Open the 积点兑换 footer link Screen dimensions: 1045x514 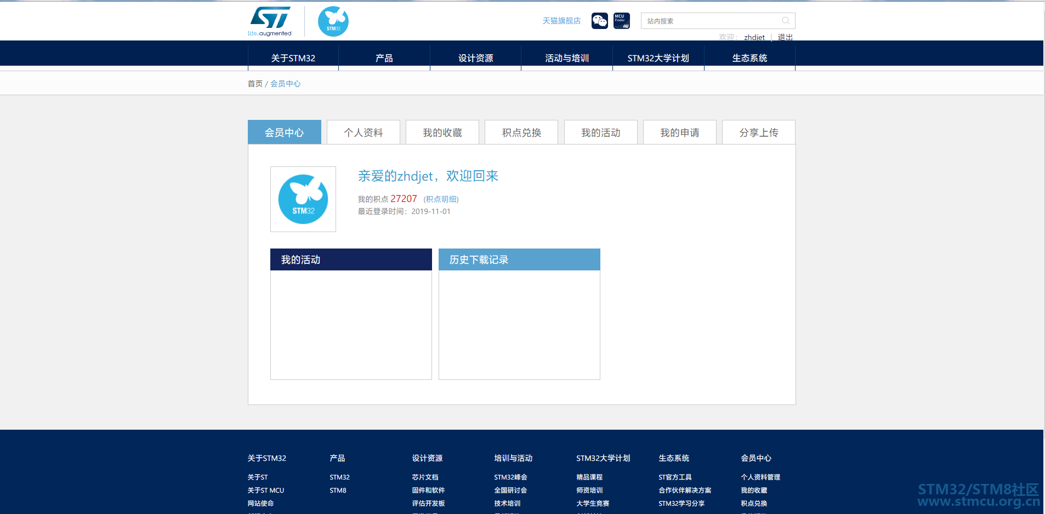click(754, 504)
